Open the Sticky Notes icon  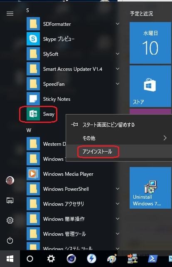point(33,99)
